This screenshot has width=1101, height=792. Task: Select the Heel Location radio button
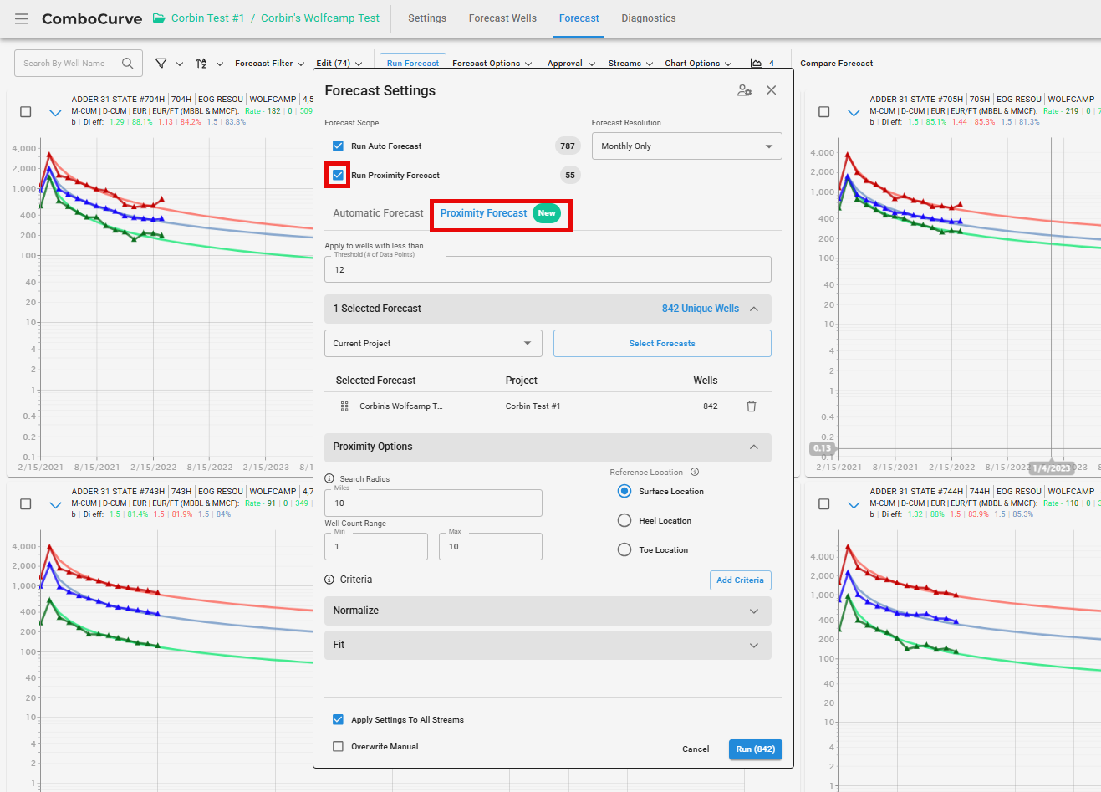(624, 520)
